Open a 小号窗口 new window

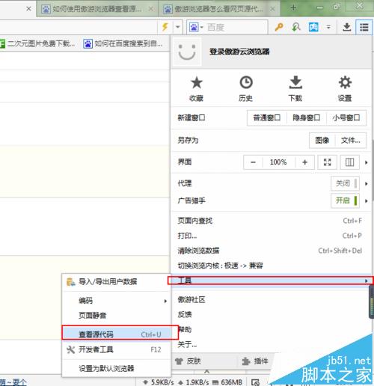346,117
